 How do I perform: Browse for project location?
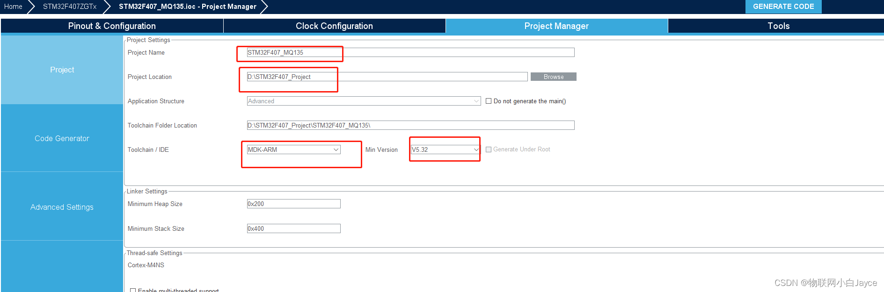pos(554,77)
